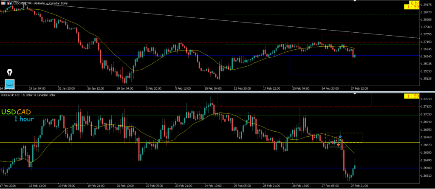The image size is (435, 189).
Task: Click the USDCAD H1 lower chart title
Action: coord(34,95)
